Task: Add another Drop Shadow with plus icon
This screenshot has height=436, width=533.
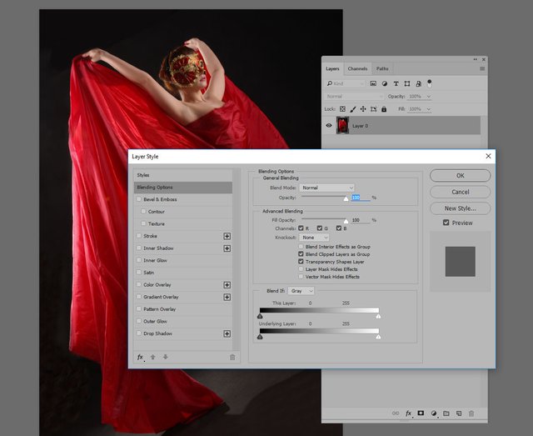Action: point(227,333)
